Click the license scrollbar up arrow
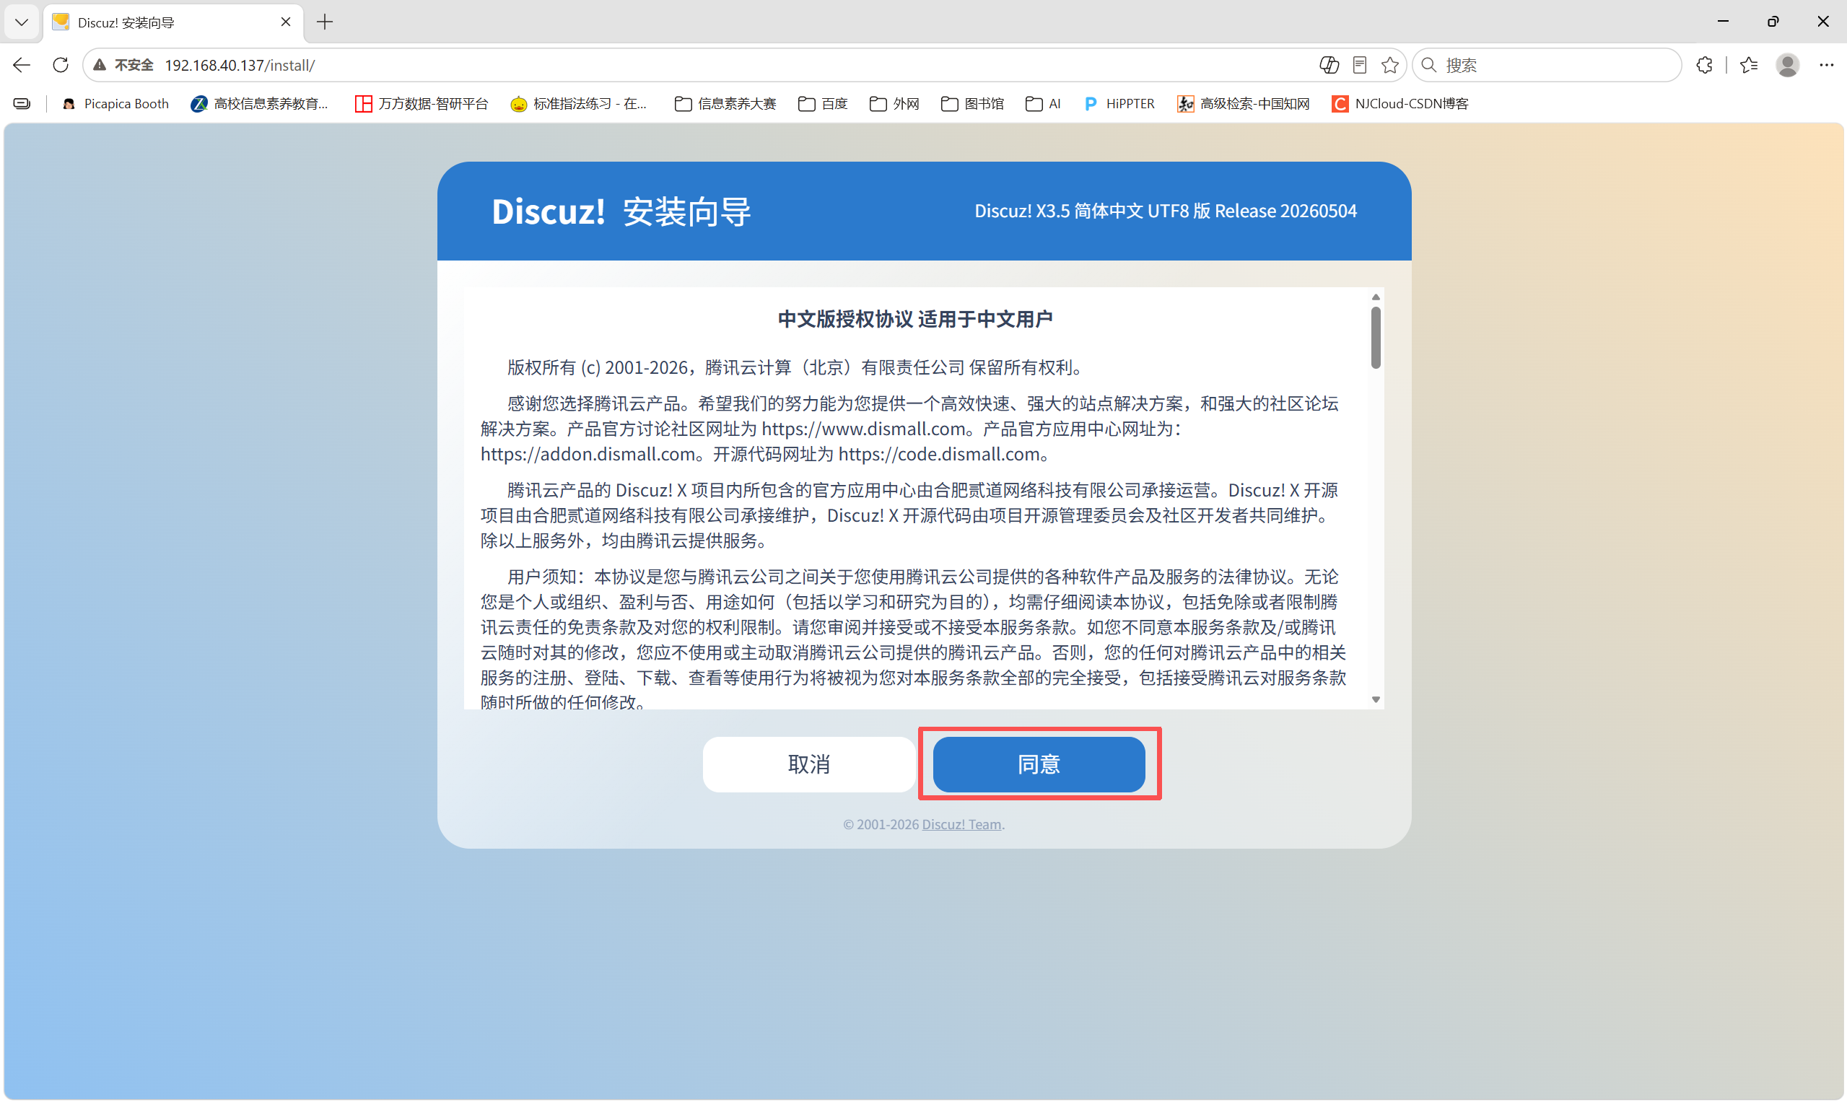1847x1102 pixels. tap(1376, 297)
